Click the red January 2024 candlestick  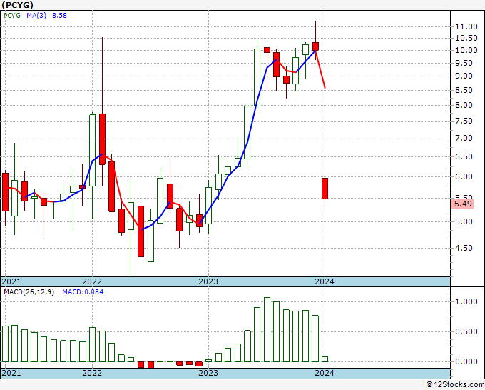pos(325,189)
